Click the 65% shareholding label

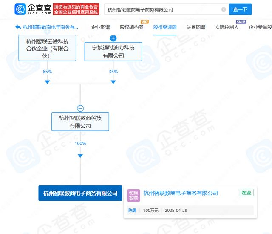coord(47,72)
